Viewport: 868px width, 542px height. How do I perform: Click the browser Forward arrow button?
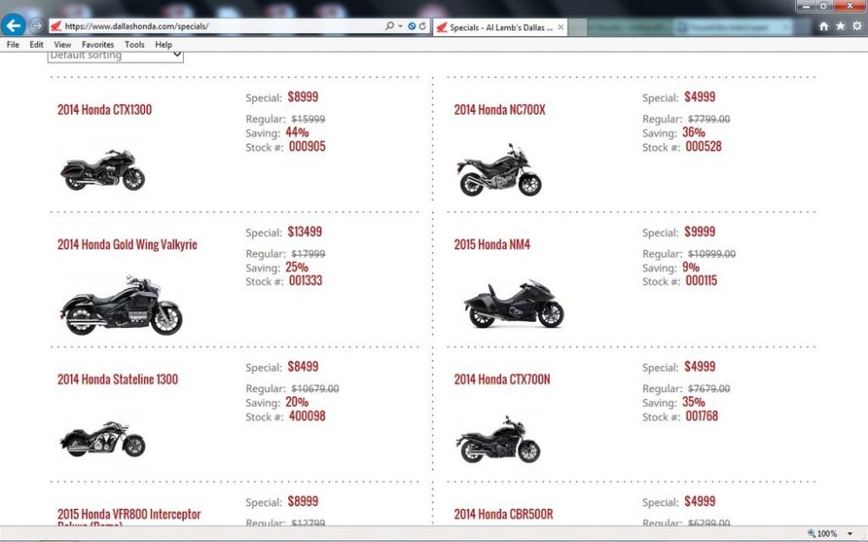[x=36, y=26]
